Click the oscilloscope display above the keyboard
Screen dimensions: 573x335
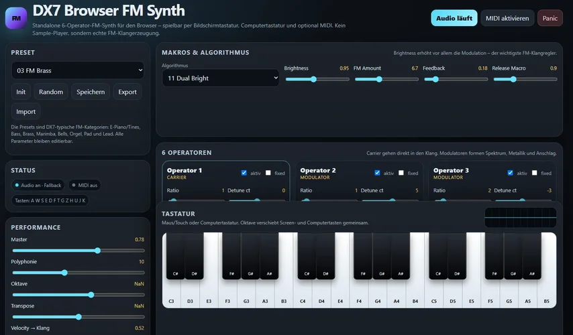[521, 218]
